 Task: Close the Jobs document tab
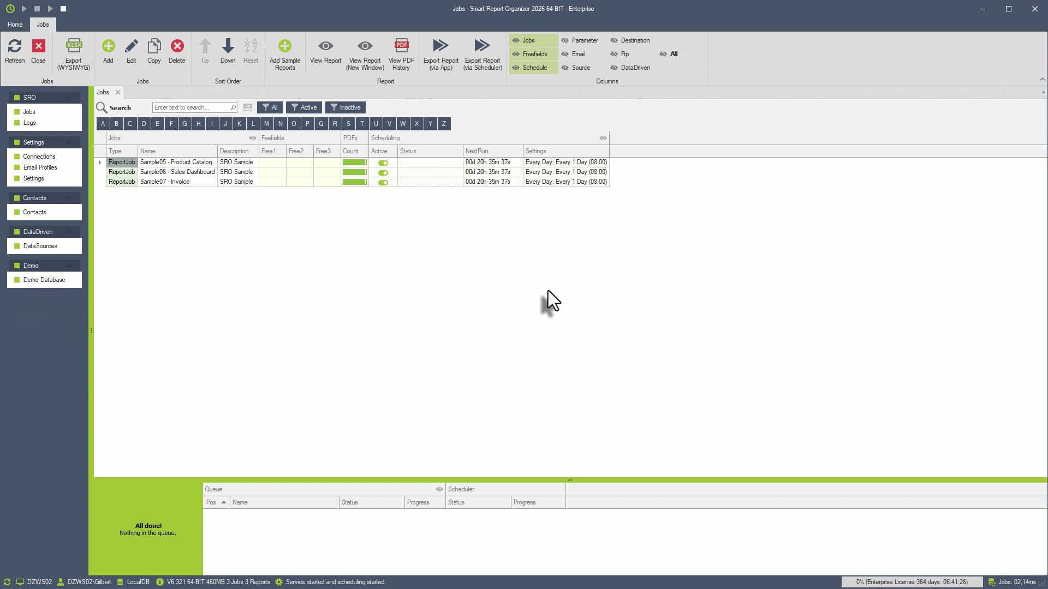(118, 92)
